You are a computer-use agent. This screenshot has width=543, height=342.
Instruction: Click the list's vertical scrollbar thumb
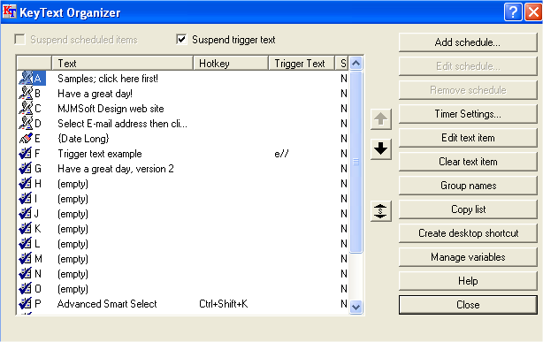click(356, 162)
